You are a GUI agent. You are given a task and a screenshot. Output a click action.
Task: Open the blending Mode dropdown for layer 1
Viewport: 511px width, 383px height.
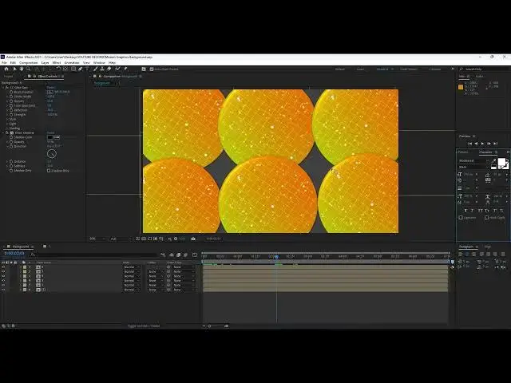coord(129,267)
